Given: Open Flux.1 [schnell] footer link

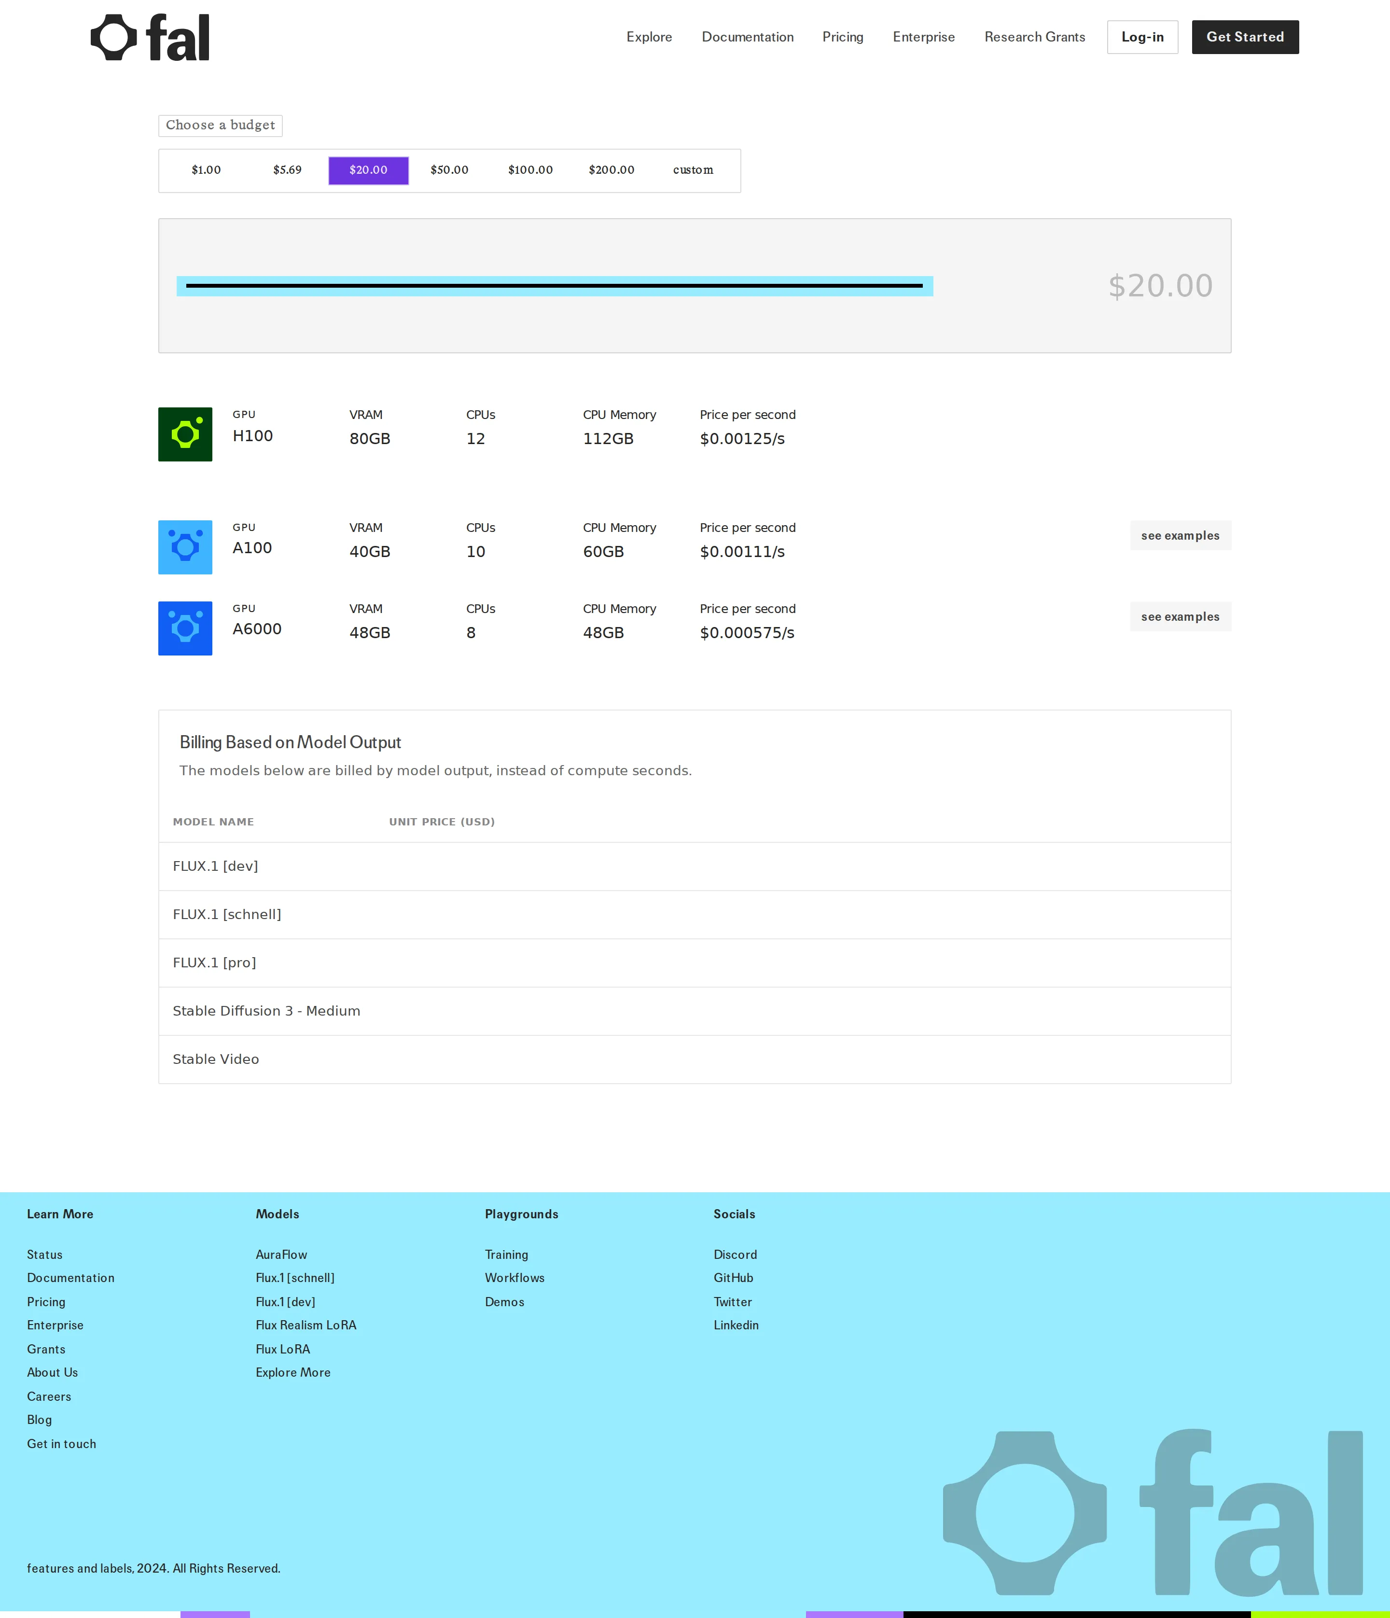Looking at the screenshot, I should (x=295, y=1278).
